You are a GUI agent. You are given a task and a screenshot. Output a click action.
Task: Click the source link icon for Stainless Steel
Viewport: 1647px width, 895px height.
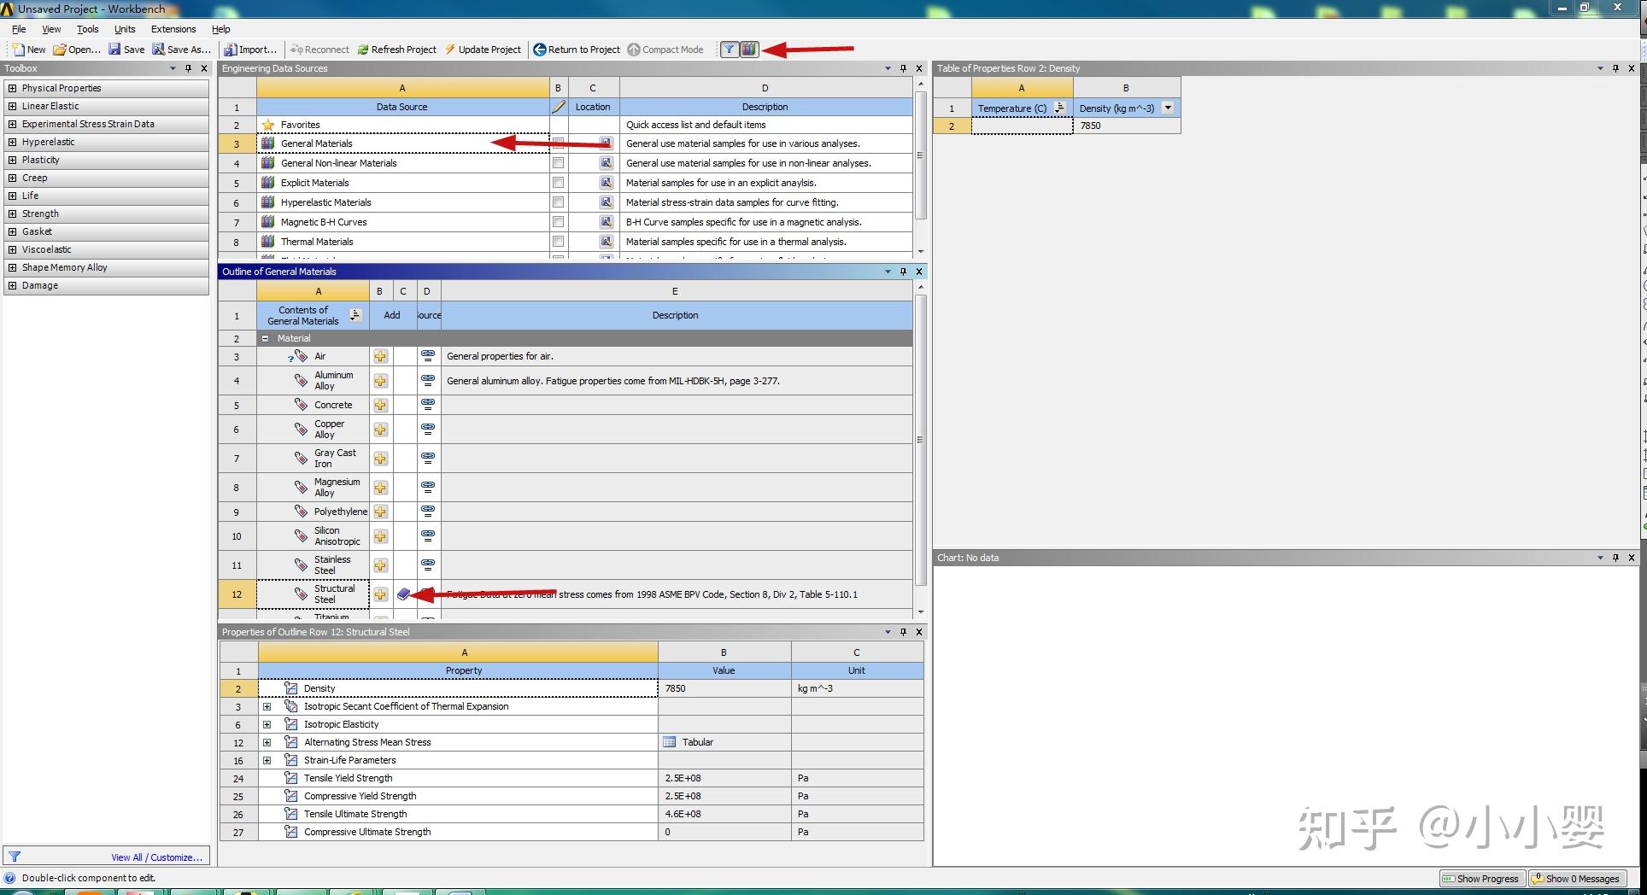pyautogui.click(x=426, y=564)
